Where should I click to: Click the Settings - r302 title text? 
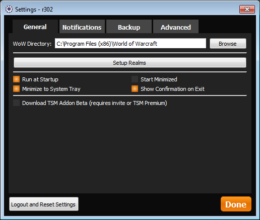(x=34, y=10)
